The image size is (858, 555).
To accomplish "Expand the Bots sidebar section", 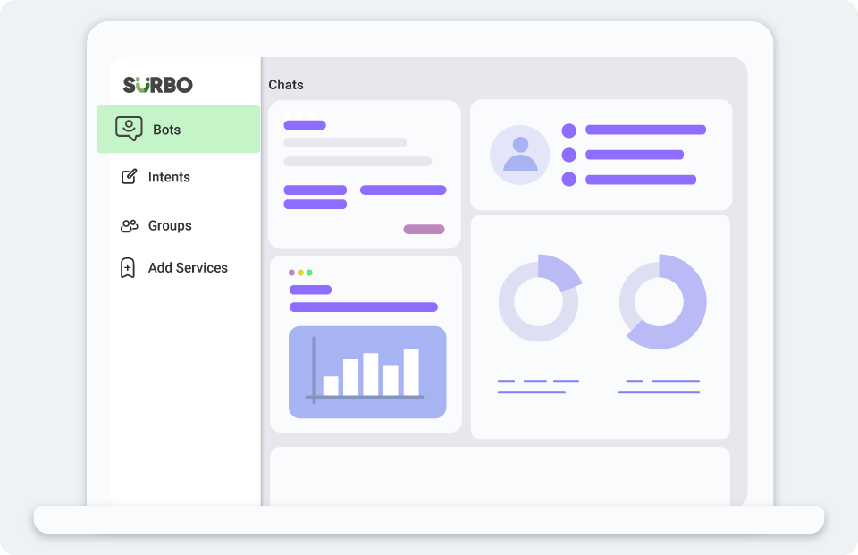I will coord(168,129).
